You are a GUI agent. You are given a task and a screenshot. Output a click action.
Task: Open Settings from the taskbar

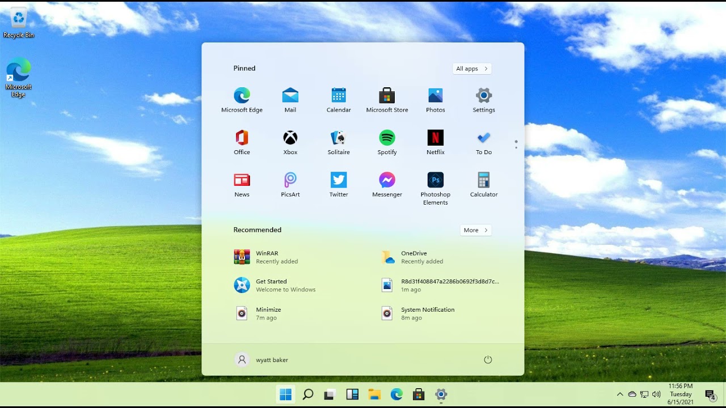441,394
